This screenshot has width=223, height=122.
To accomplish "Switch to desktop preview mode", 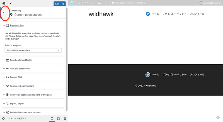I will tap(52, 119).
